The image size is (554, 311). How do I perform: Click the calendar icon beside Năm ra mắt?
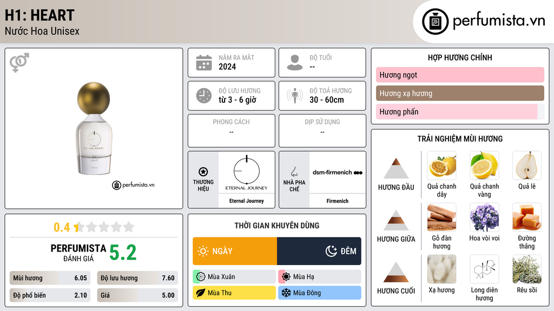[204, 63]
